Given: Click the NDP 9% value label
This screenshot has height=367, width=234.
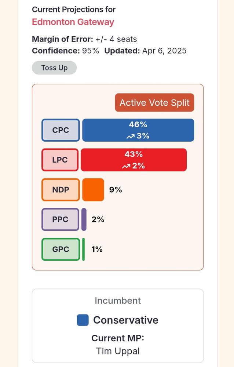Looking at the screenshot, I should point(116,190).
